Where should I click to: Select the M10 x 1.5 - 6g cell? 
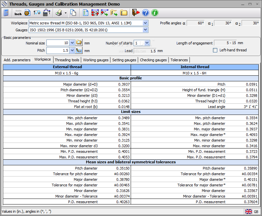[x=67, y=73]
